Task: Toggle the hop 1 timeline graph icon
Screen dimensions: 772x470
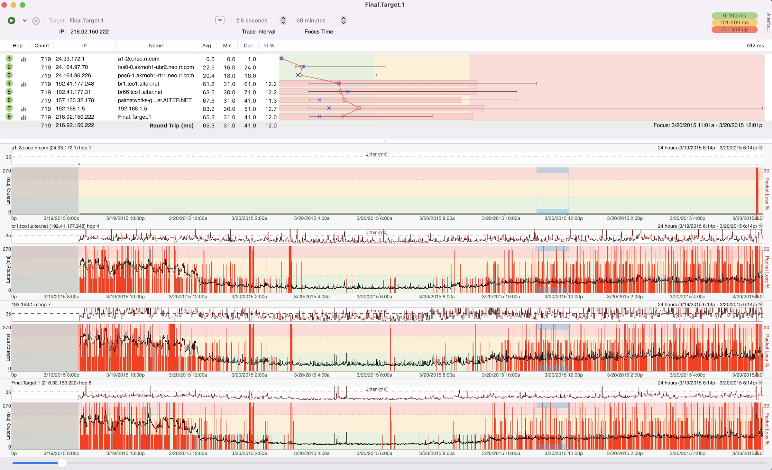Action: 24,59
